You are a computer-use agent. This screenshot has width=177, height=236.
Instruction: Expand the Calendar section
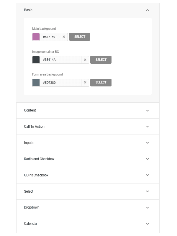[x=147, y=224]
